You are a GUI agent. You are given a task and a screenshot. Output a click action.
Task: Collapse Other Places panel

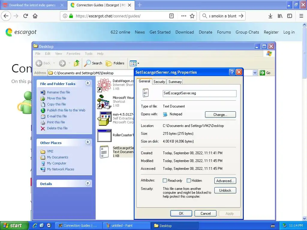pos(88,142)
